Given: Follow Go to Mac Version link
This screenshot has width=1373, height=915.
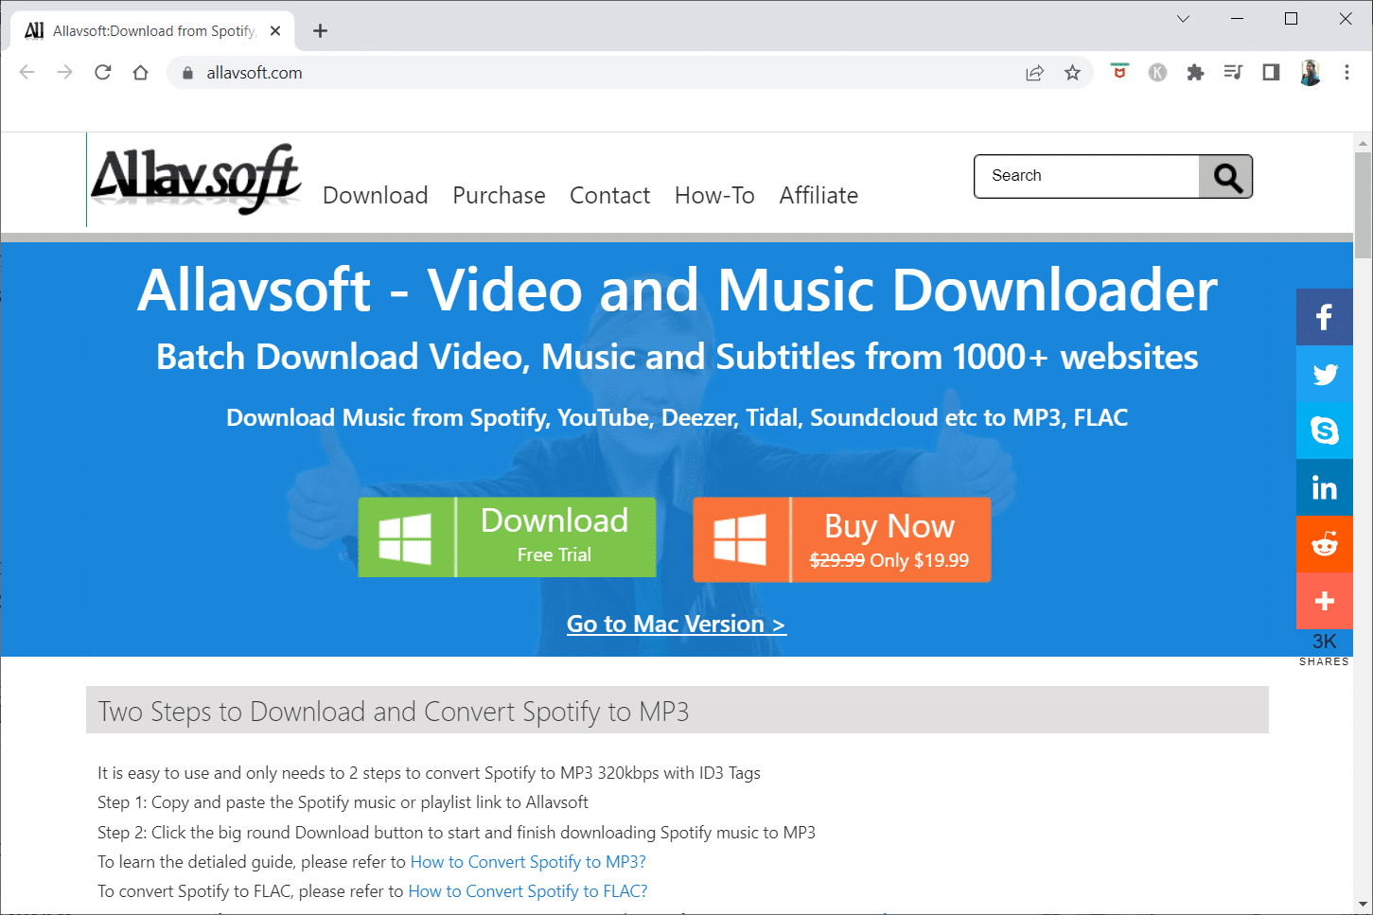Looking at the screenshot, I should pyautogui.click(x=677, y=625).
